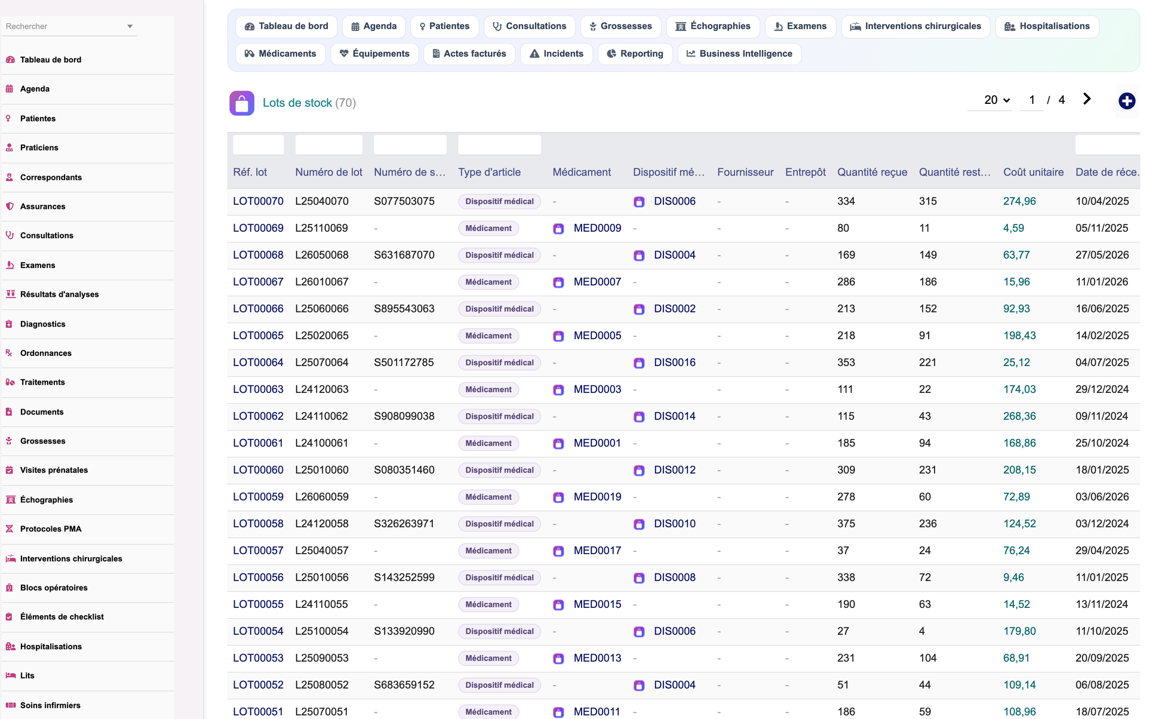Click the Visites prénatales icon
Screen dimensions: 1162x719
(x=10, y=470)
